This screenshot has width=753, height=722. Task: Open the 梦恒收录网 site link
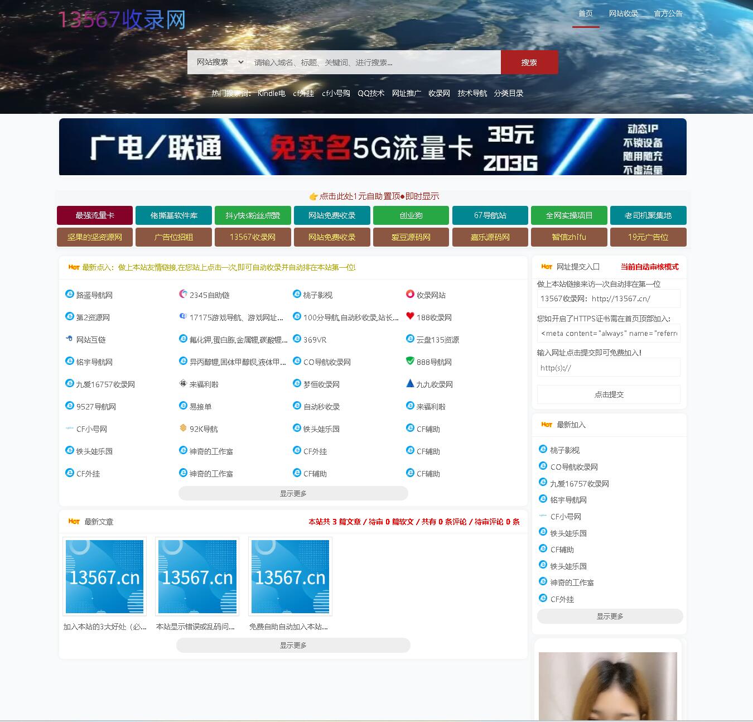click(x=321, y=384)
